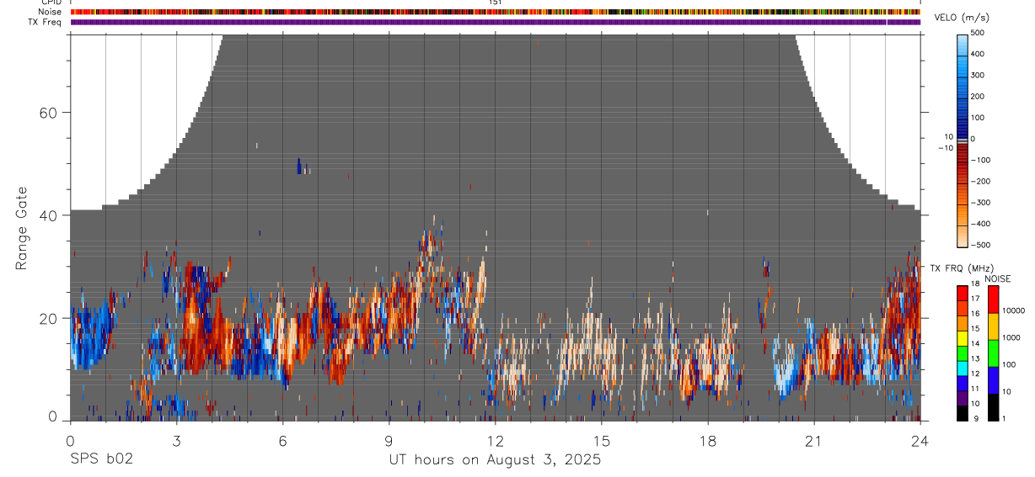Click the Noise strip above the plot
This screenshot has height=477, width=1035.
(496, 12)
